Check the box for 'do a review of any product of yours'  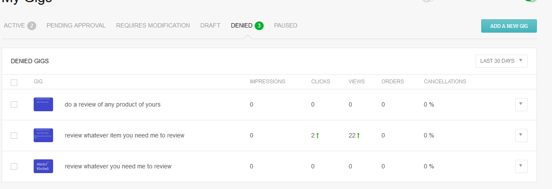coord(14,104)
